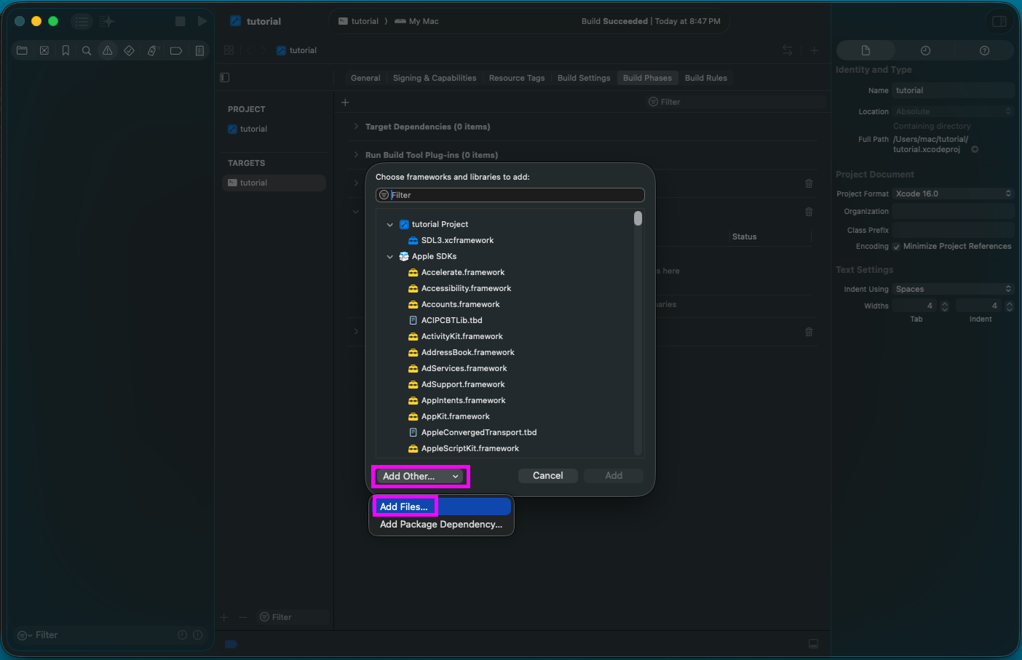The image size is (1022, 660).
Task: Click the build phases Filter field
Action: click(x=737, y=102)
